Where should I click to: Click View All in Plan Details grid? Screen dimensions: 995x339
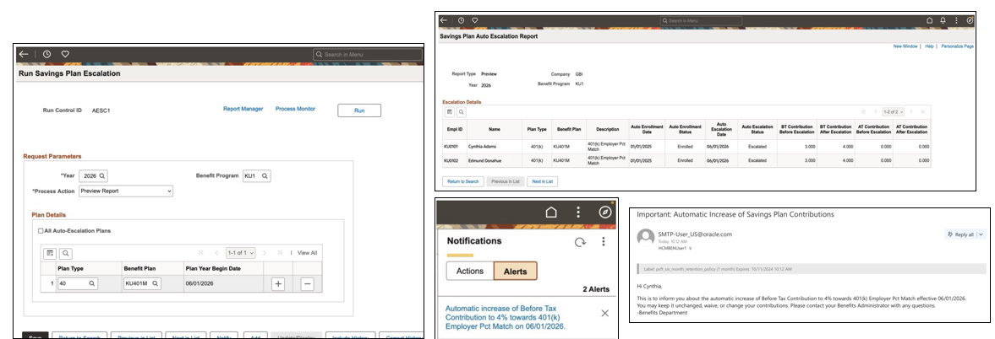(307, 253)
